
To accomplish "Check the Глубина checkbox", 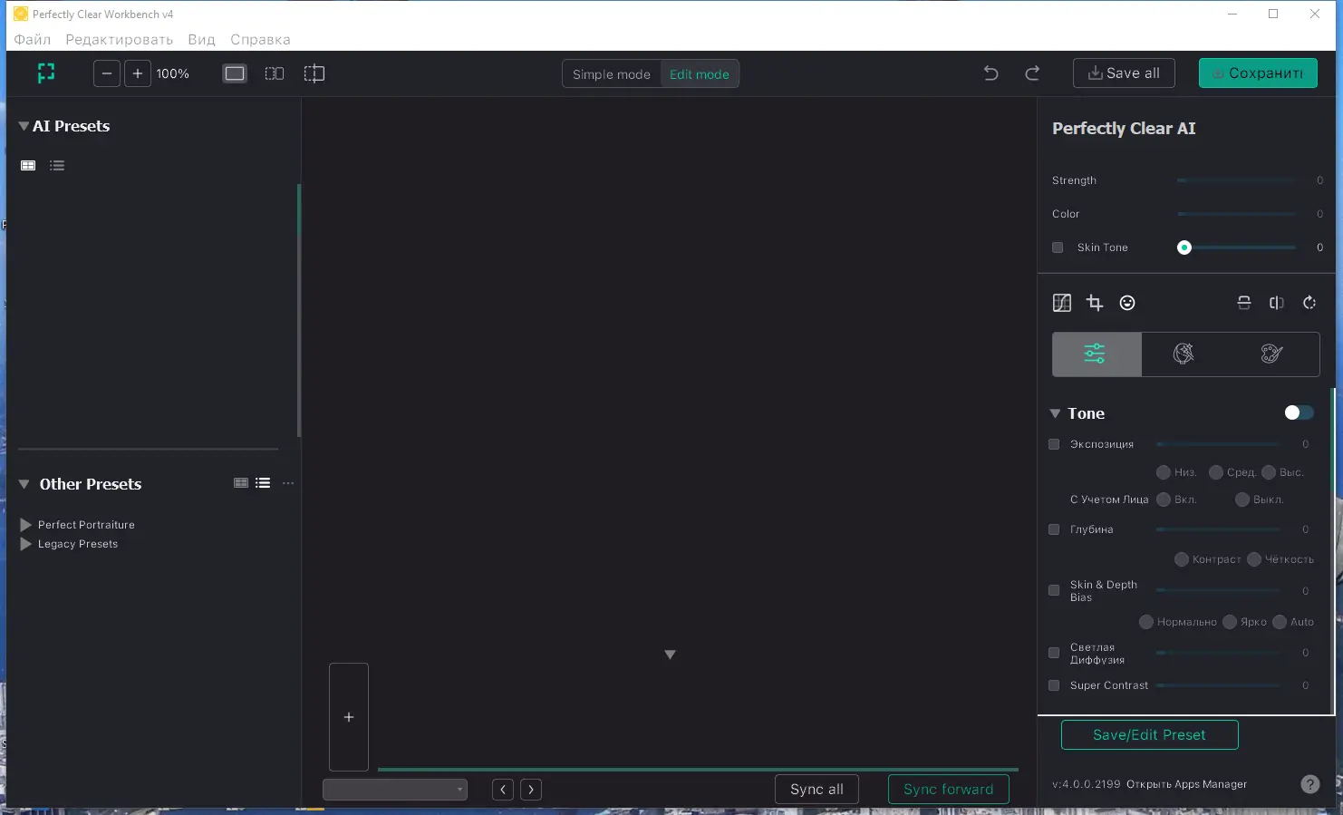I will point(1054,529).
